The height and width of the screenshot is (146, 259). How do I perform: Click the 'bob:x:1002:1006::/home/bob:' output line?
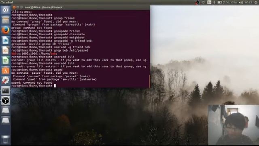[x=34, y=54]
